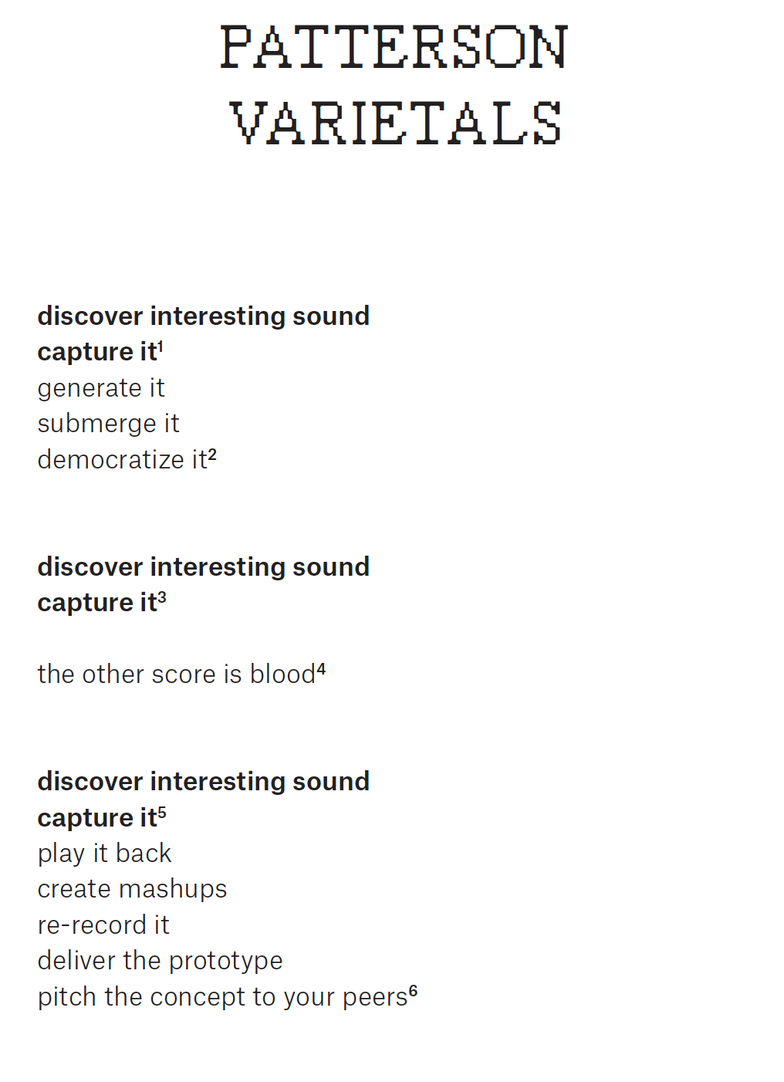This screenshot has width=784, height=1082.
Task: Click the words 'capture it' before footnote 5
Action: coord(96,818)
